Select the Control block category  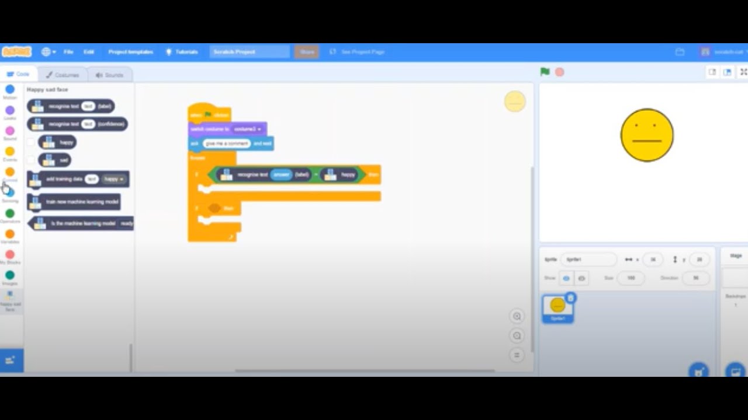point(10,174)
